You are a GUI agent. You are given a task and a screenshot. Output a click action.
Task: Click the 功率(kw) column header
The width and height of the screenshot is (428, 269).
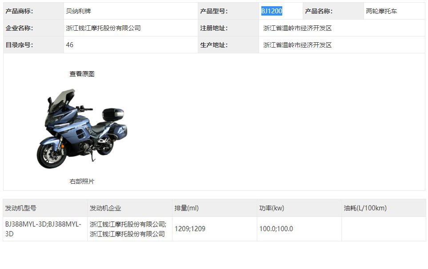coord(272,208)
